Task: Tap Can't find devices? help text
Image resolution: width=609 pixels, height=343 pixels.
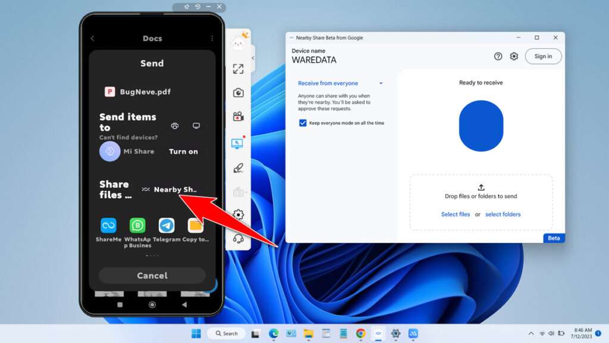Action: [128, 138]
